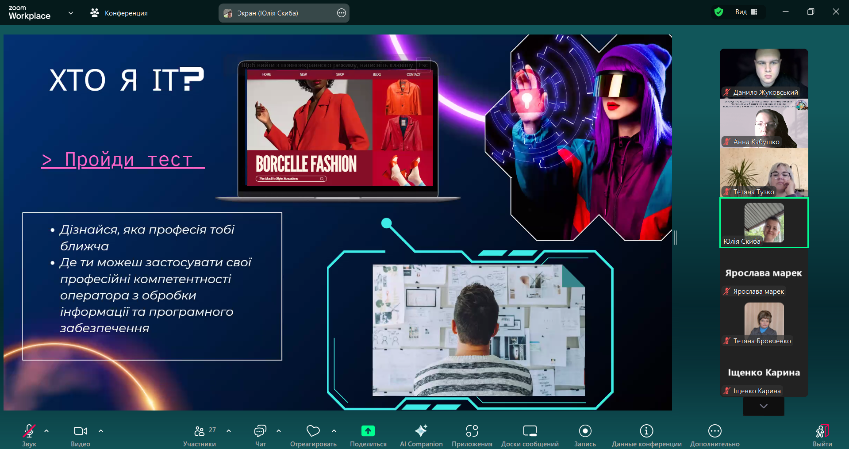Viewport: 849px width, 449px height.
Task: Open the Вид view layout menu
Action: tap(746, 12)
